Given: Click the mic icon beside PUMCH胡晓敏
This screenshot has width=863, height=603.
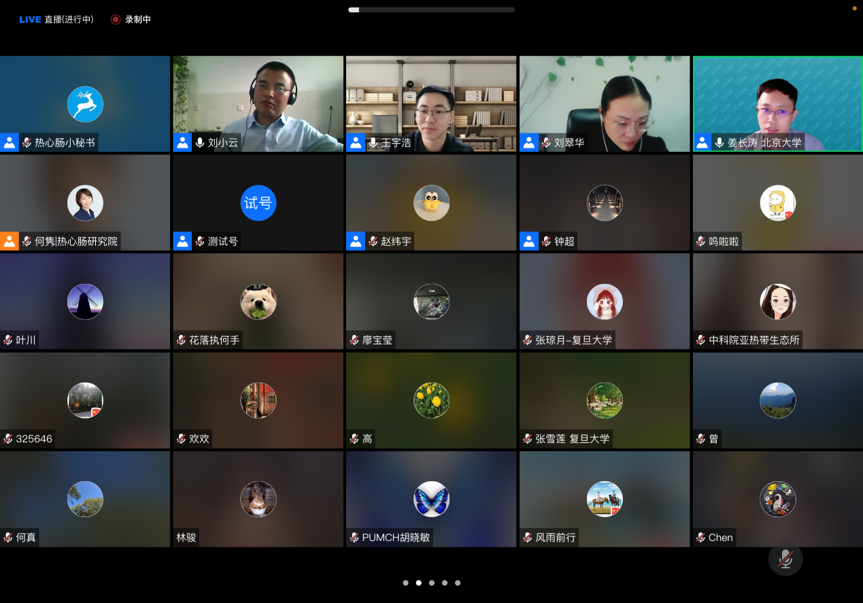Looking at the screenshot, I should tap(354, 538).
